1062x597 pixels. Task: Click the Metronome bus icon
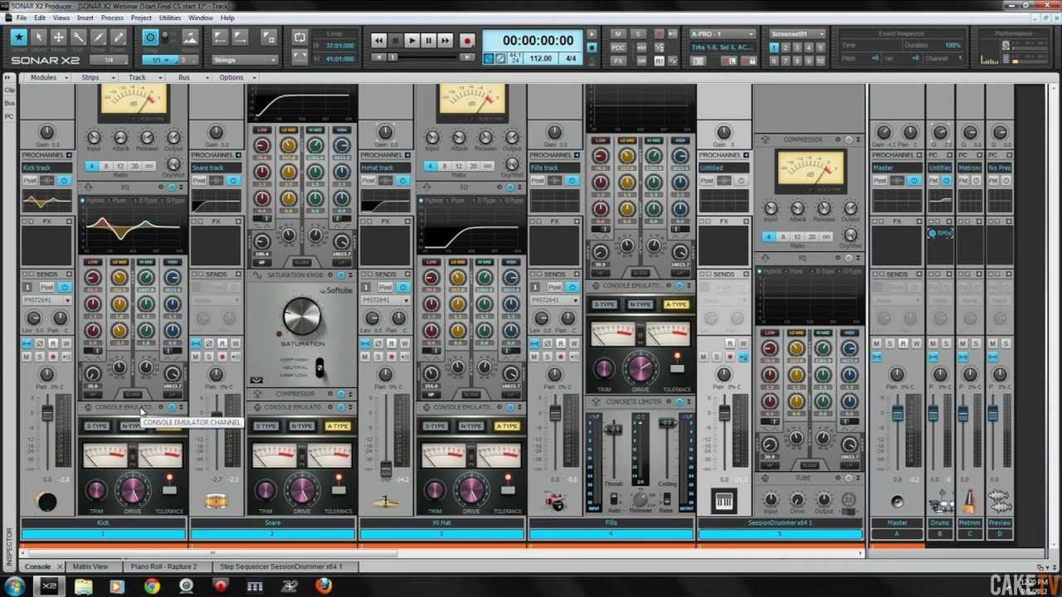pos(970,502)
